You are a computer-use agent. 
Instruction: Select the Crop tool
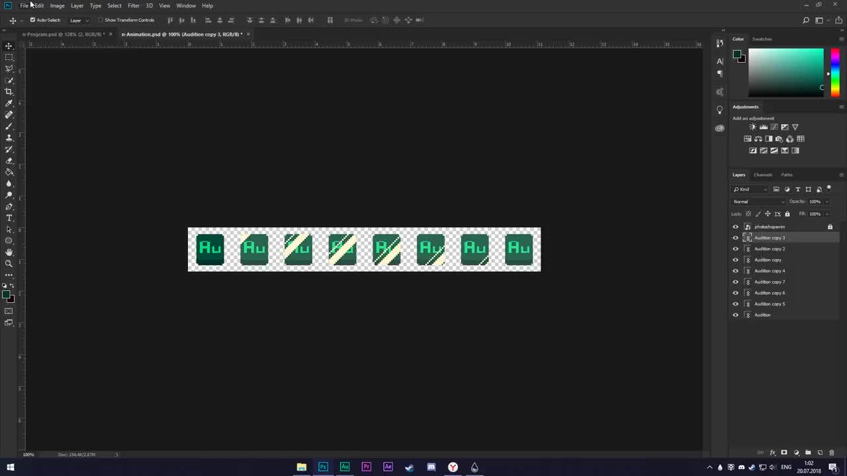pos(9,92)
